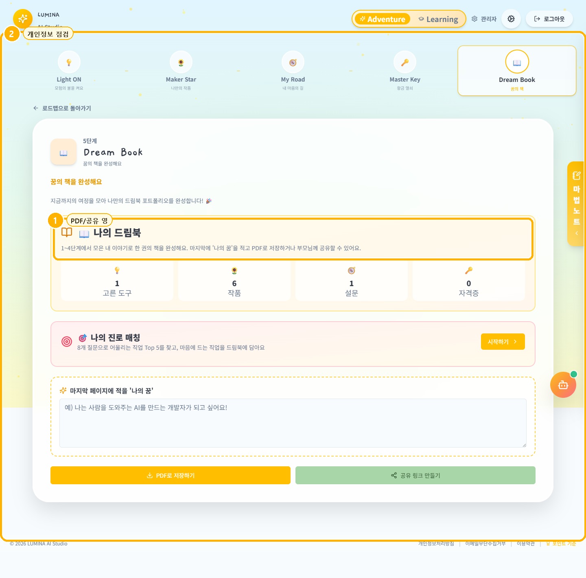Click the orange outlined book icon beside 나의 드림북
The height and width of the screenshot is (578, 586).
[x=67, y=232]
